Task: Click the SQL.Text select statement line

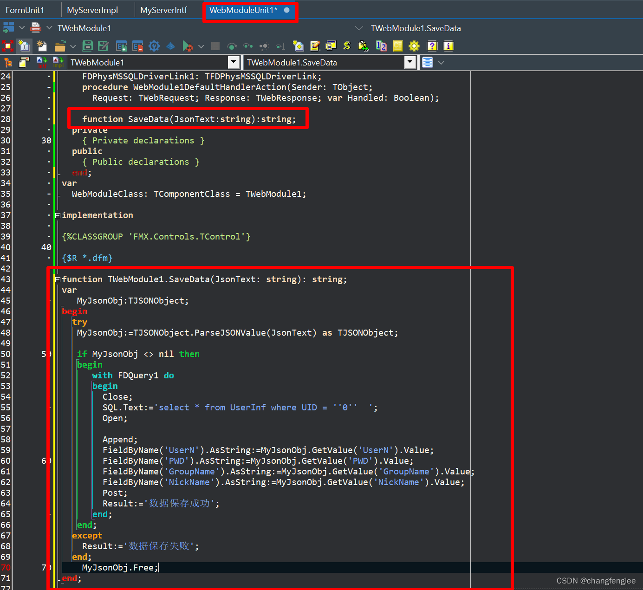Action: pyautogui.click(x=240, y=408)
